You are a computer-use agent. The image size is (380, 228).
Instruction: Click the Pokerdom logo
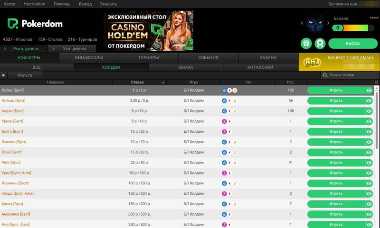(28, 23)
